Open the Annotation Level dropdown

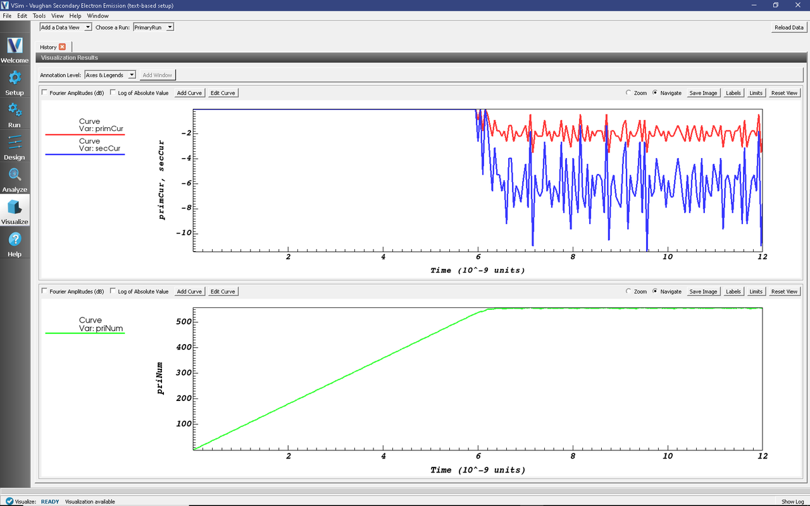pos(110,75)
